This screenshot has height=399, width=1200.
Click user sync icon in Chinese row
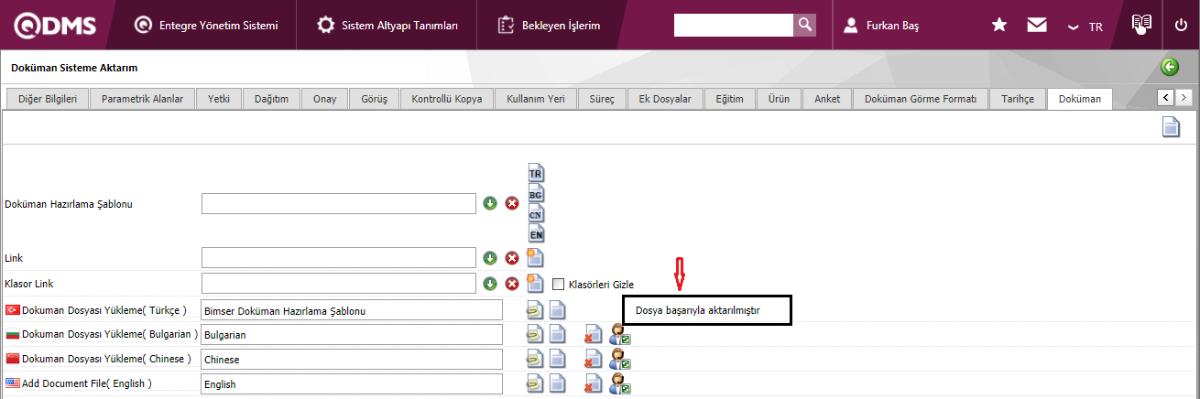[620, 360]
